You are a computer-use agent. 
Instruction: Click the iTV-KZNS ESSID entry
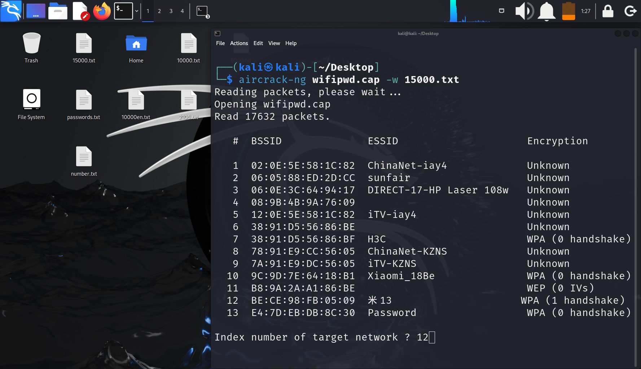[392, 264]
